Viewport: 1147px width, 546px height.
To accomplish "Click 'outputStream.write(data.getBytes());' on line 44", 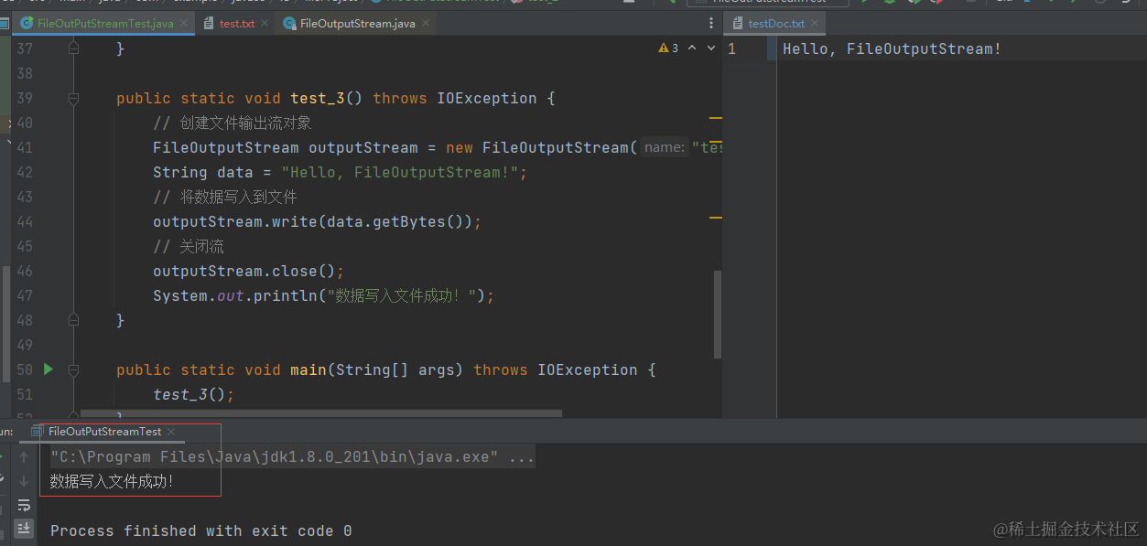I will [317, 221].
